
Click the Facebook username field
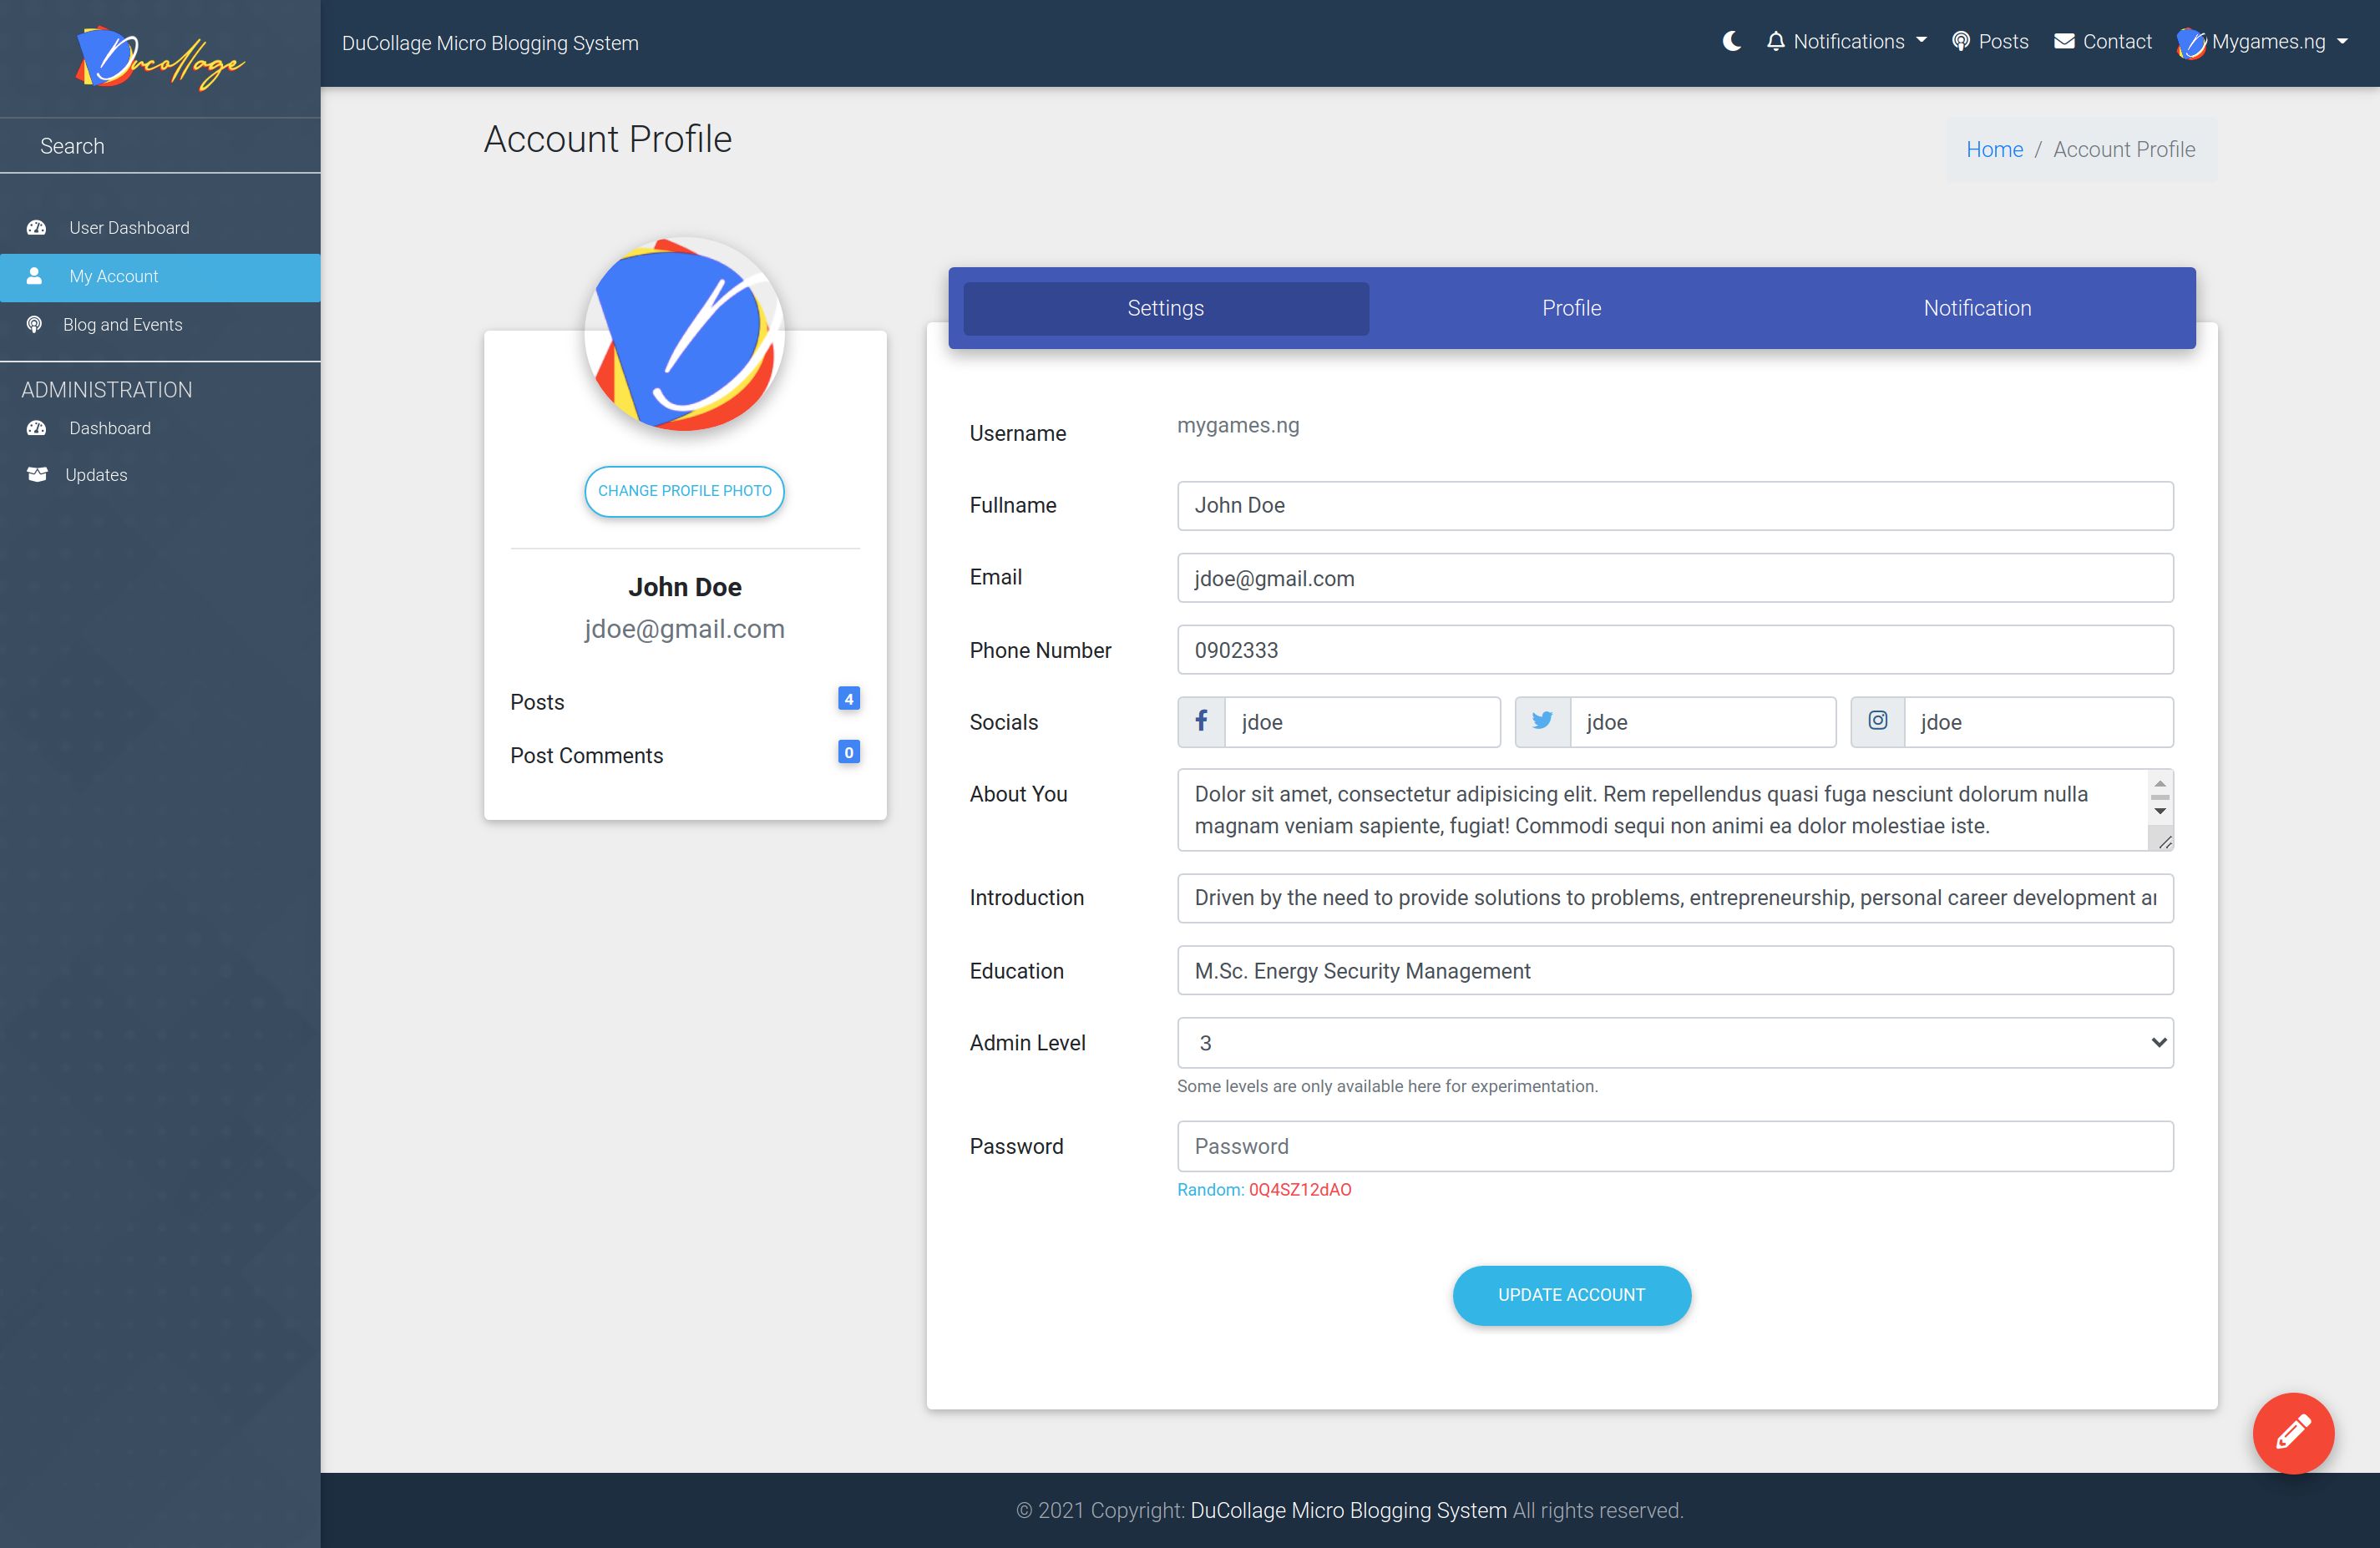(1362, 722)
